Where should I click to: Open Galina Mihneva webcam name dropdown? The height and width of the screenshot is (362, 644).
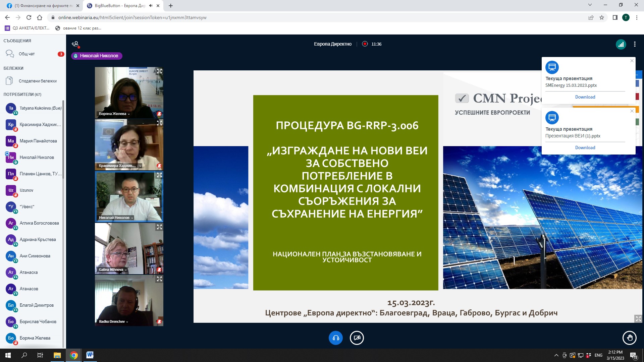click(x=113, y=269)
